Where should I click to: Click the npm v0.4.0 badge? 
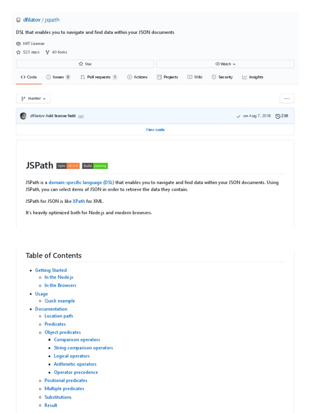(68, 166)
